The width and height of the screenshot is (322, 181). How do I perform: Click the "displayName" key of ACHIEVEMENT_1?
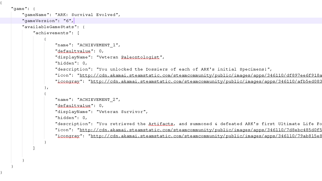point(73,57)
